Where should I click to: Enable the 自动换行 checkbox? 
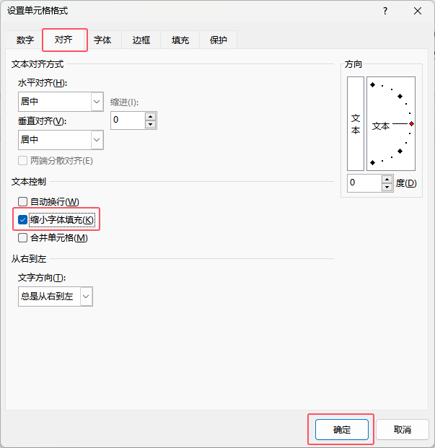pos(22,202)
